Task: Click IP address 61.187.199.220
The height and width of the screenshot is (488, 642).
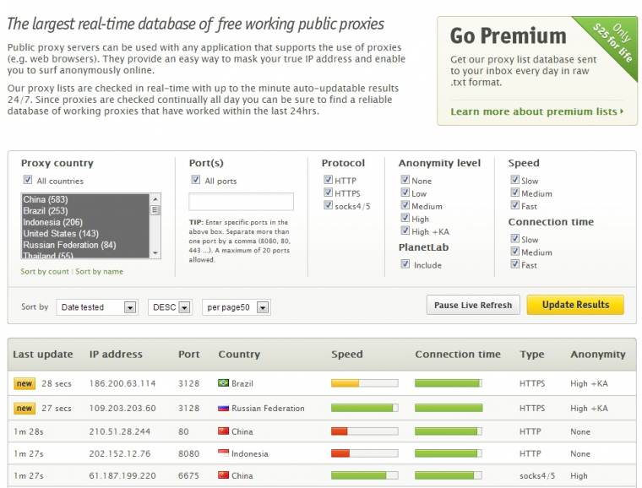Action: click(122, 475)
